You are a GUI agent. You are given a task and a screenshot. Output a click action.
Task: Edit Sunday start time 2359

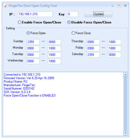point(33,42)
